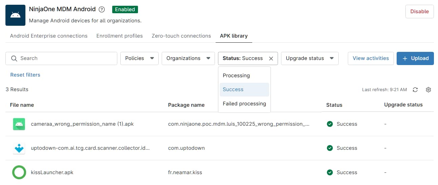This screenshot has width=438, height=185.
Task: Select the APK library tab
Action: (234, 36)
